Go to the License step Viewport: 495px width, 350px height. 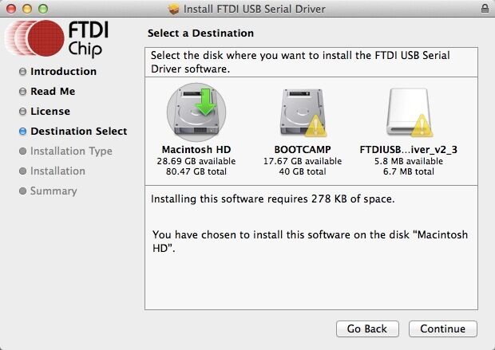pos(50,112)
